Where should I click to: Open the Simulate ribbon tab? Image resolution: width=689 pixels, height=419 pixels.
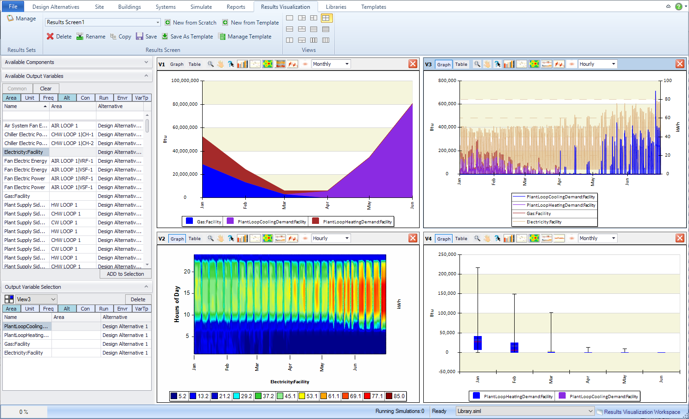pyautogui.click(x=201, y=7)
